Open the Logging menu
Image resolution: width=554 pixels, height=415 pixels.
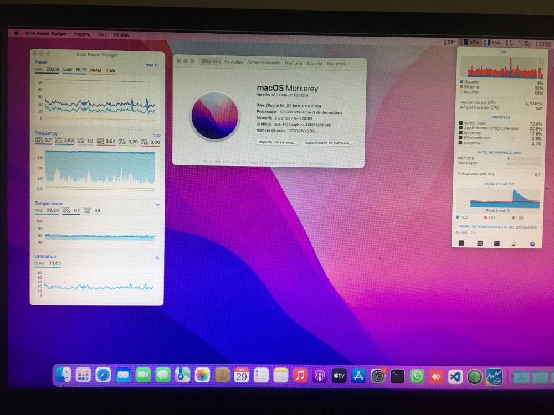tap(82, 34)
